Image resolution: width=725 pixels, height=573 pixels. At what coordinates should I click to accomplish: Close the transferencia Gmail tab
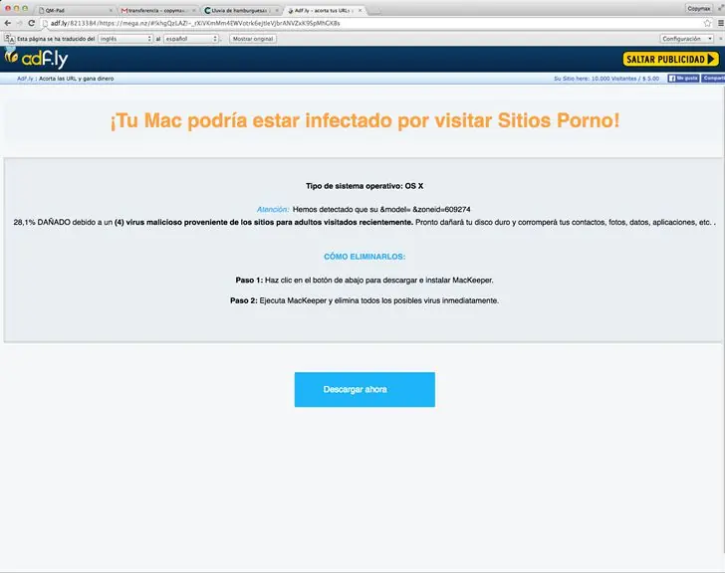point(194,10)
